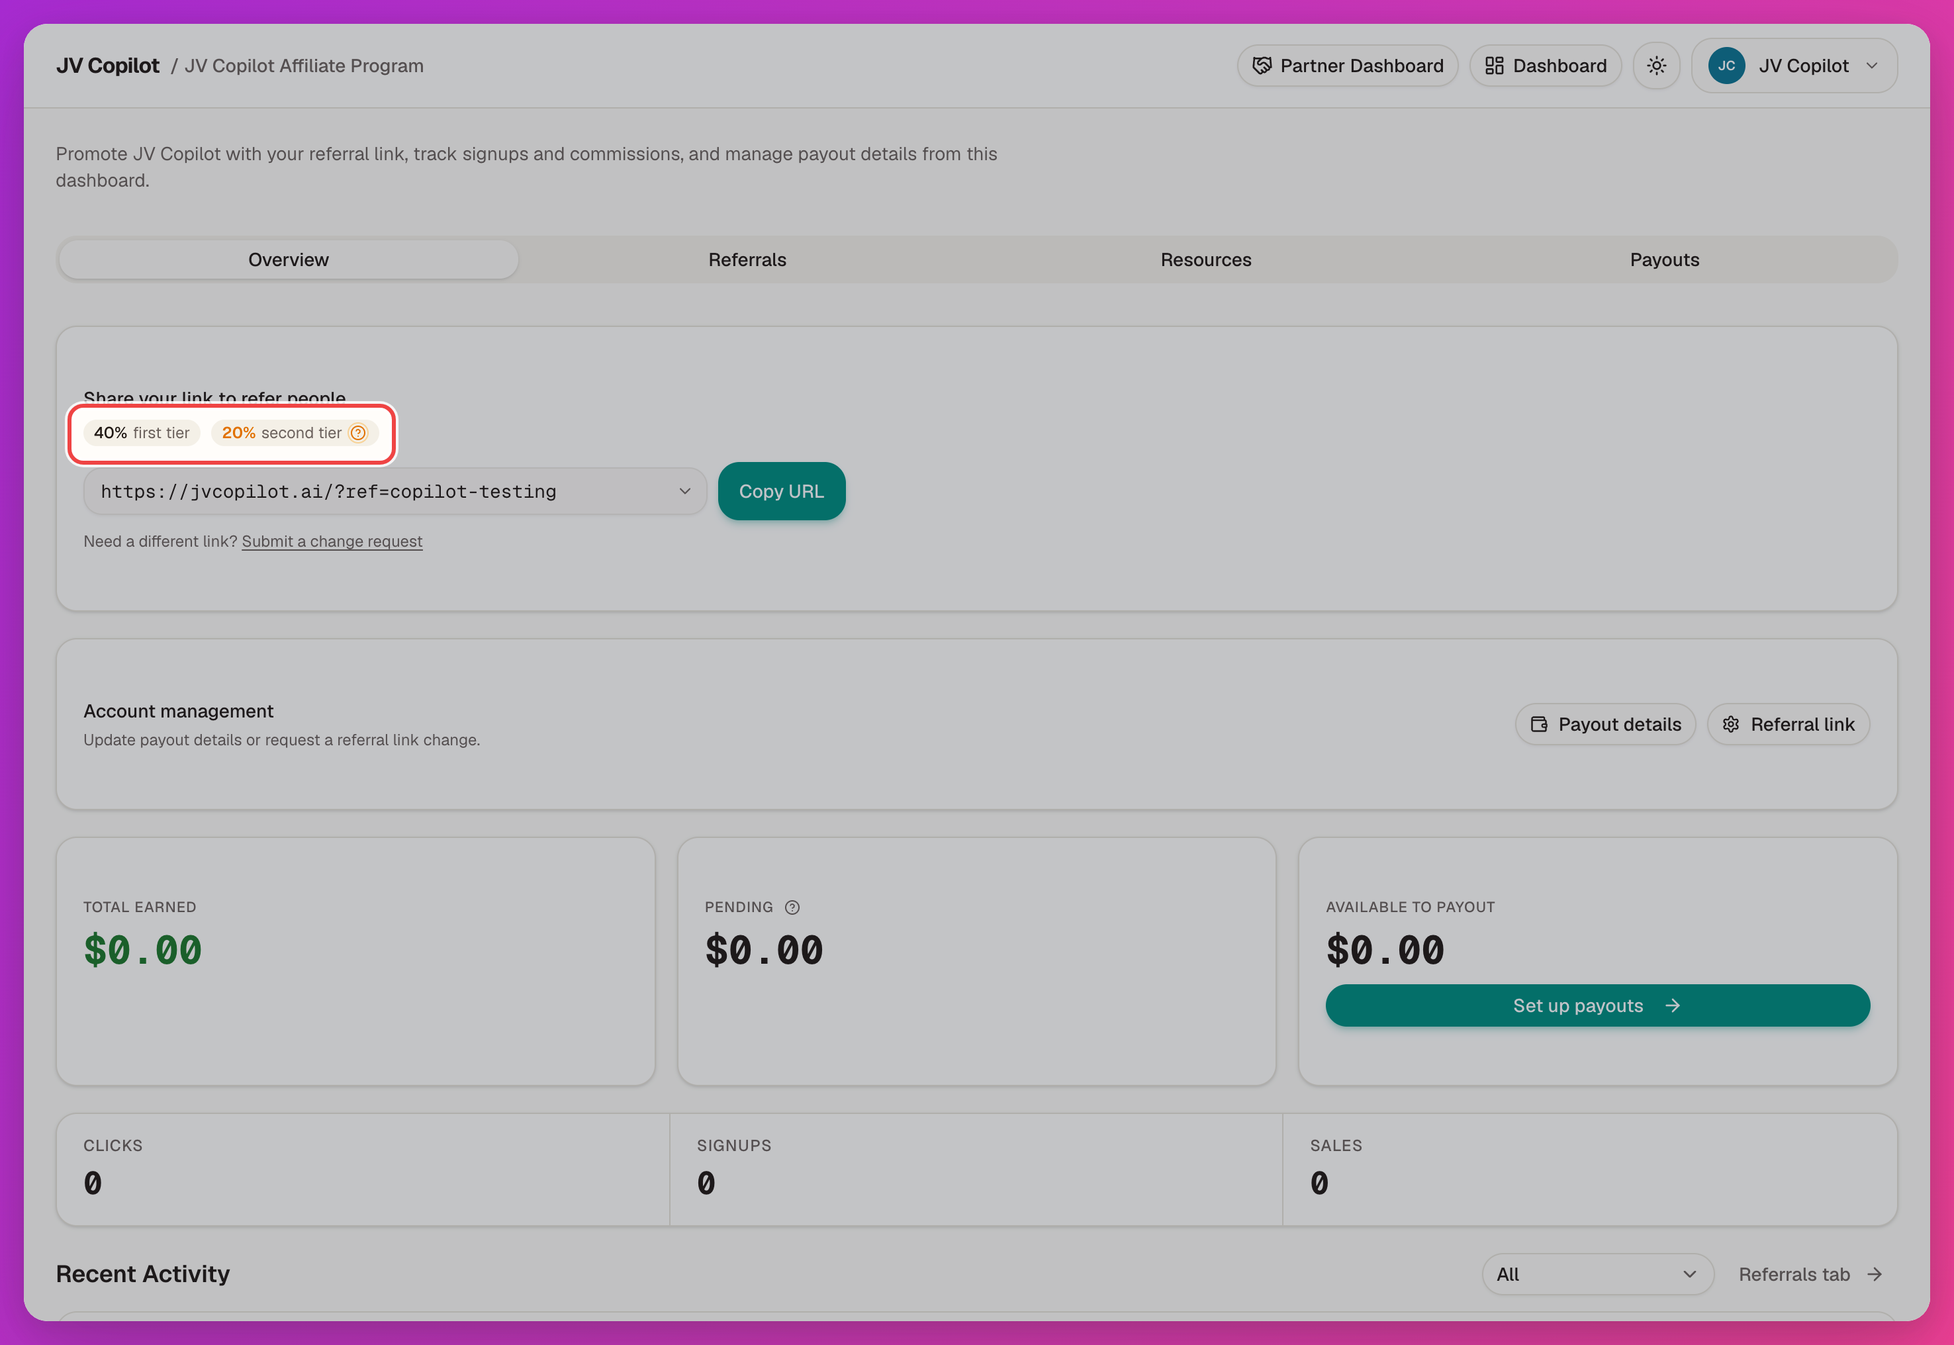
Task: Click the arrow icon in Set up payouts
Action: tap(1673, 1006)
